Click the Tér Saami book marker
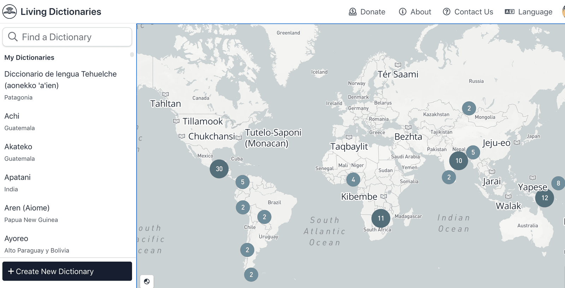This screenshot has width=565, height=288. pyautogui.click(x=398, y=65)
